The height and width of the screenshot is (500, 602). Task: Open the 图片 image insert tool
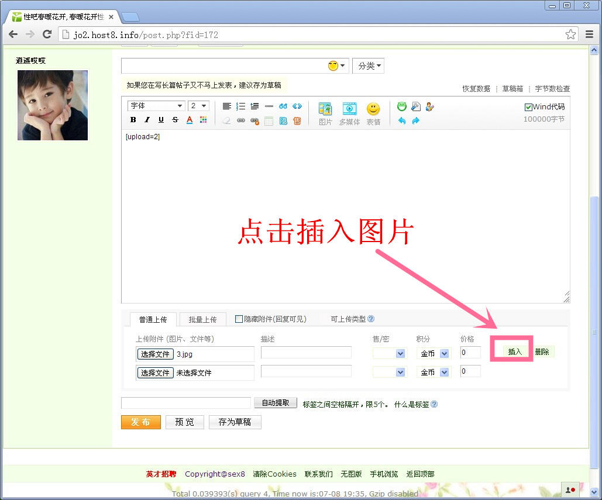click(x=325, y=113)
